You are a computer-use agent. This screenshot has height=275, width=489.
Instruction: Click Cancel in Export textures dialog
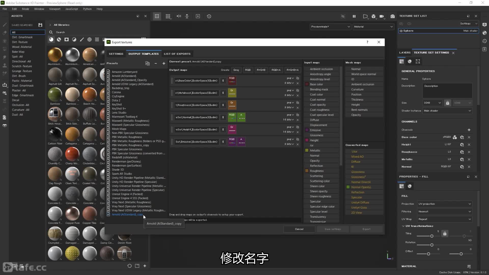point(299,229)
